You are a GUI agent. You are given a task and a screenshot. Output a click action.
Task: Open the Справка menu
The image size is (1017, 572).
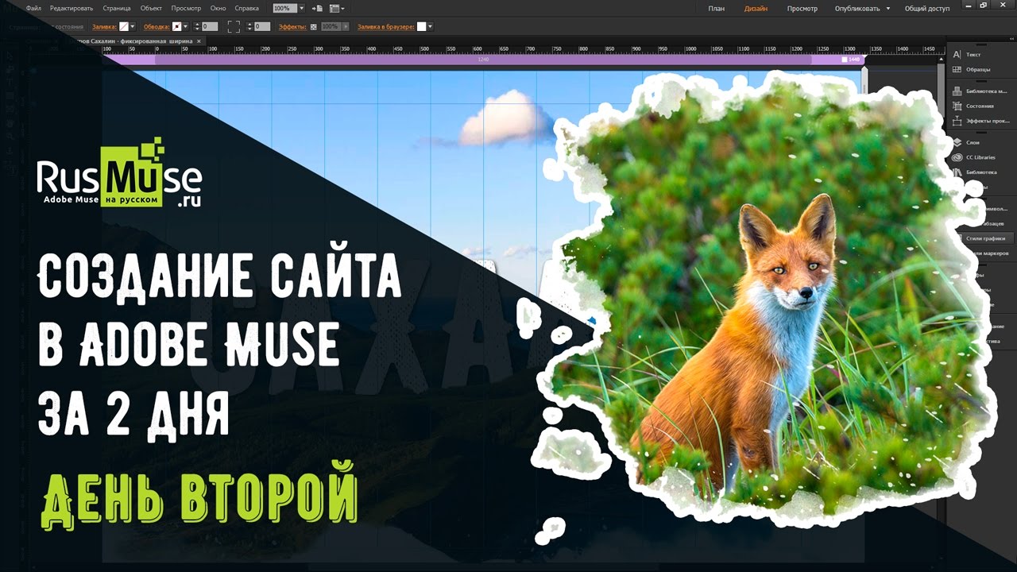[247, 8]
